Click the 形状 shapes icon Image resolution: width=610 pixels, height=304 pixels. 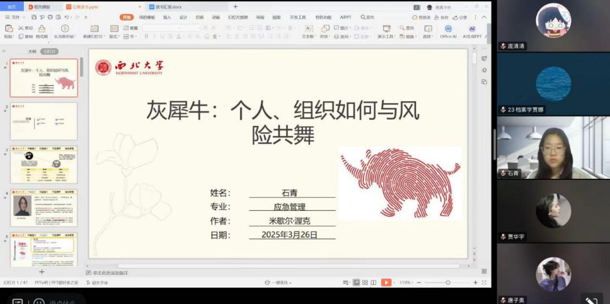click(x=325, y=29)
